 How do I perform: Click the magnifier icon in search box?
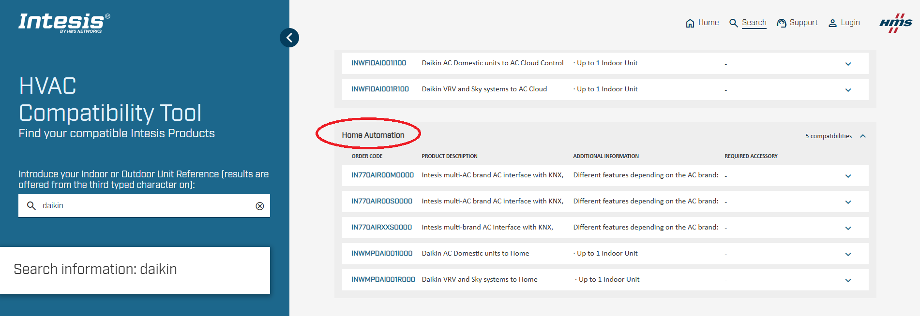(x=31, y=206)
